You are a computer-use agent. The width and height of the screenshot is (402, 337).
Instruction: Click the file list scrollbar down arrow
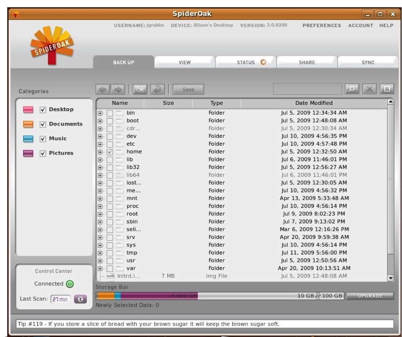(x=390, y=278)
